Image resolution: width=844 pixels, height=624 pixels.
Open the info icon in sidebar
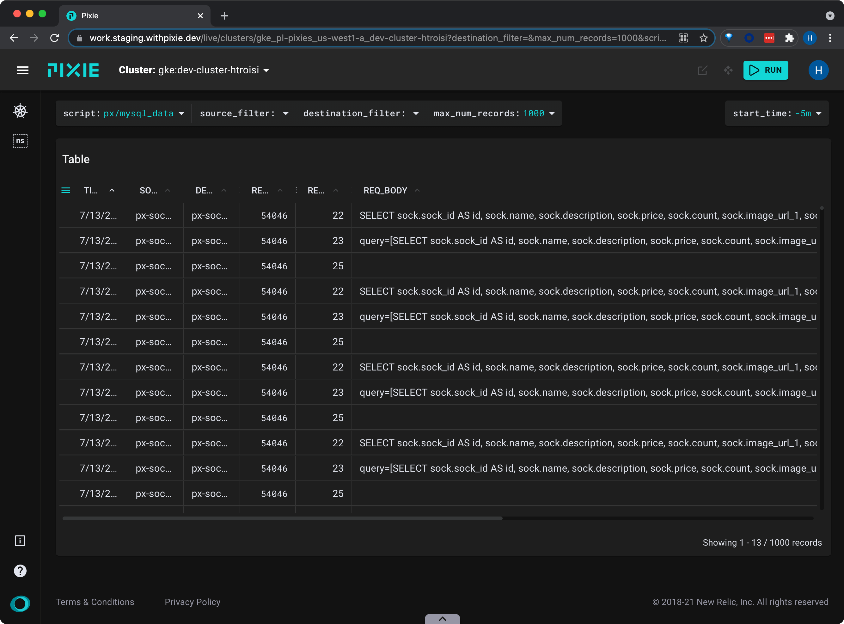(x=20, y=541)
